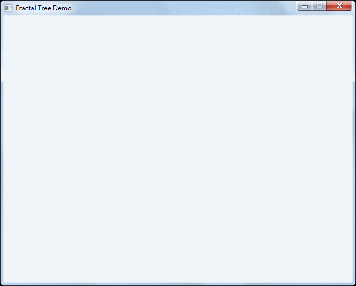356x286 pixels.
Task: Close the Fractal Tree Demo window
Action: click(339, 6)
